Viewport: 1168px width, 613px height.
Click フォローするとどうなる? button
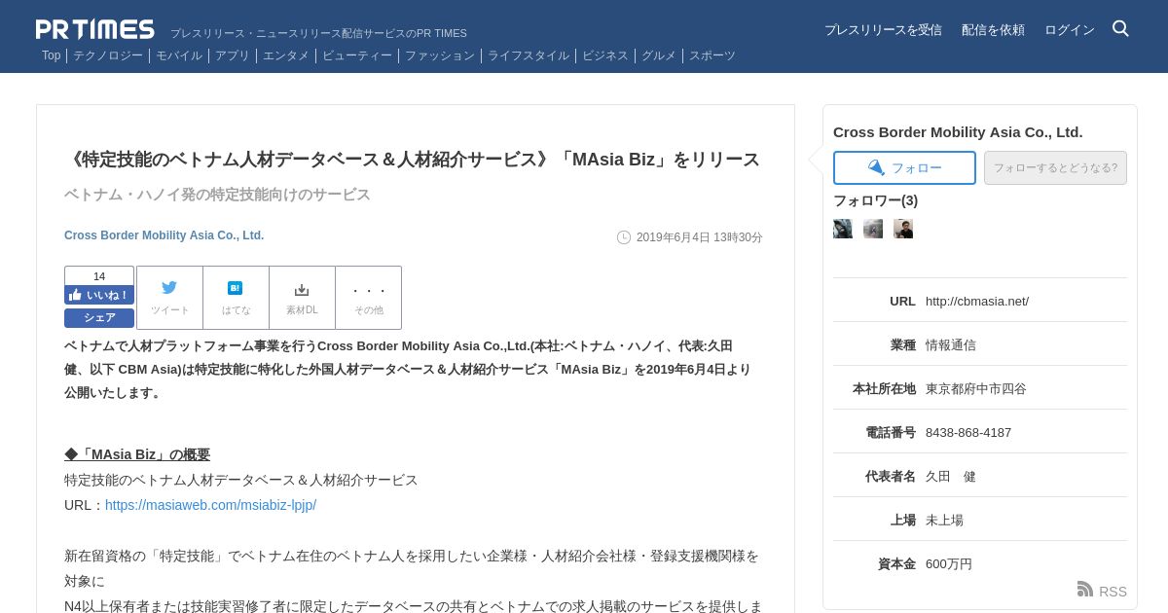1055,167
